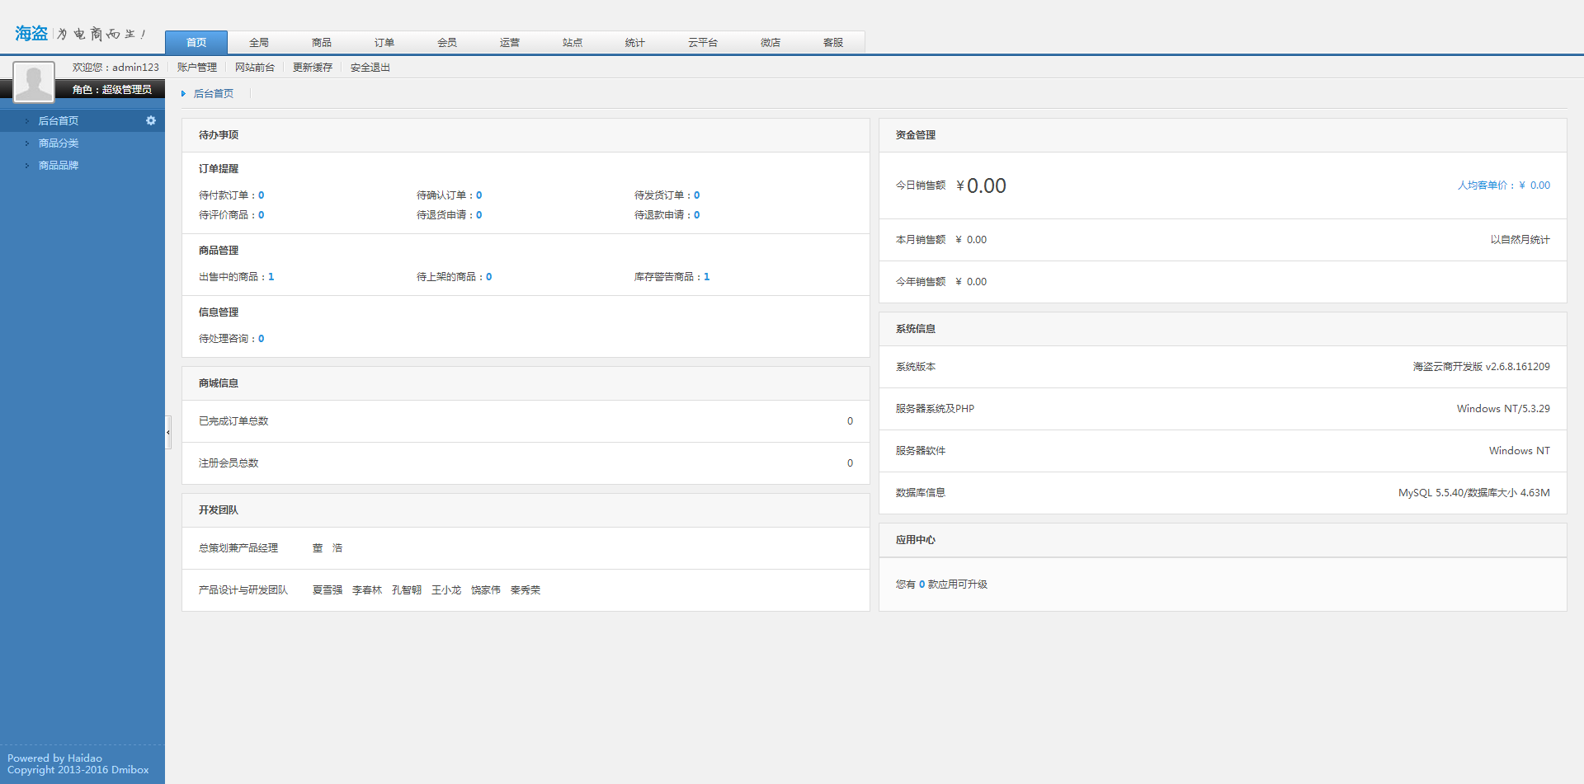1584x784 pixels.
Task: Click the 角色：超级管理员 label
Action: tap(112, 89)
